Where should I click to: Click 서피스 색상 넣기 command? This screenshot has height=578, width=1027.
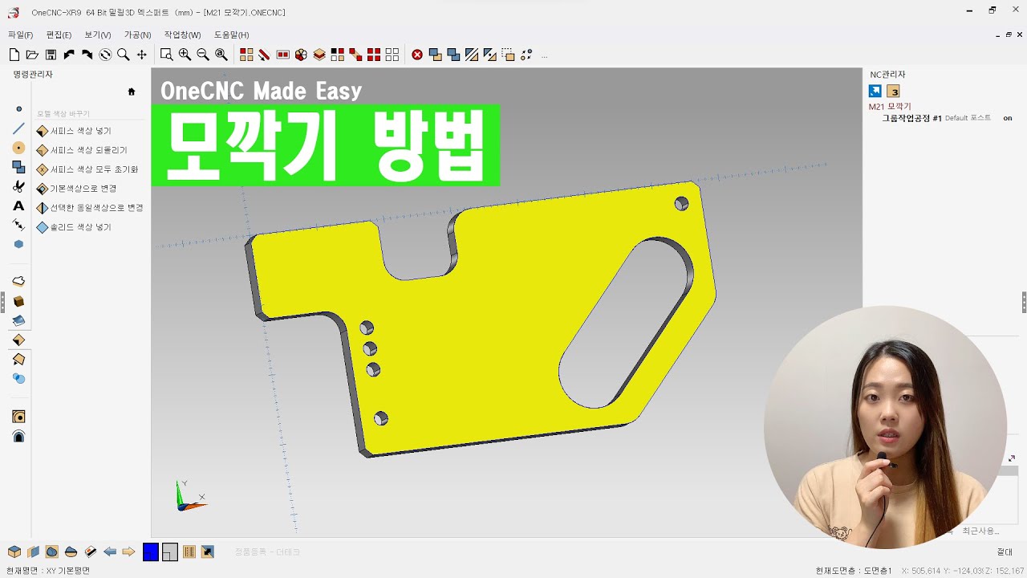click(x=74, y=131)
